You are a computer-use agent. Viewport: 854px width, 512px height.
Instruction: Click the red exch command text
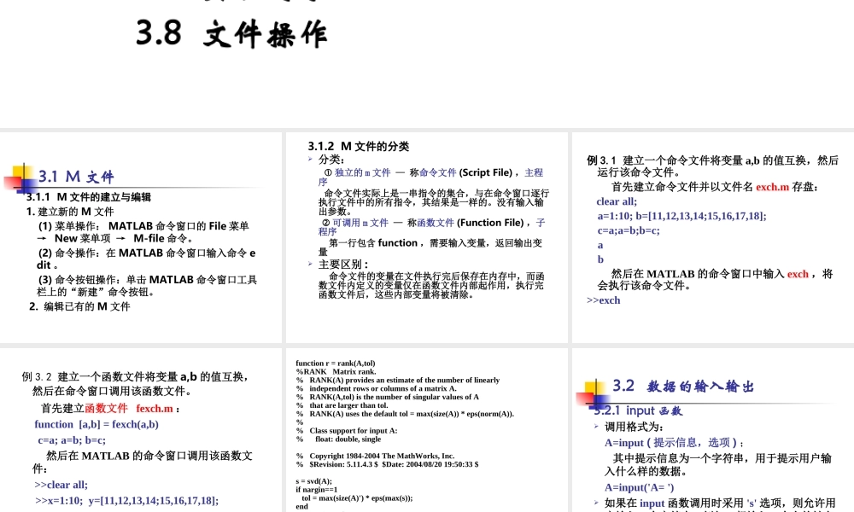(x=797, y=274)
